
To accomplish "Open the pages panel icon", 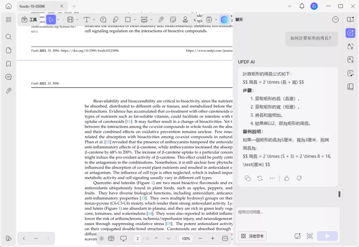I will coord(8,50).
